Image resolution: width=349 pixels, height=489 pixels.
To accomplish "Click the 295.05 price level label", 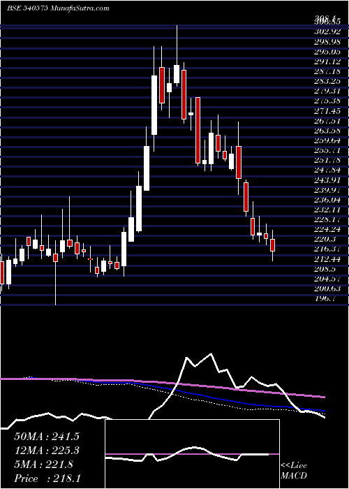I will coord(328,52).
